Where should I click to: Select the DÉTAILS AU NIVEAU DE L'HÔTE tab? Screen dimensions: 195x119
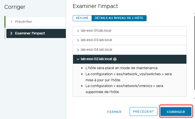[119, 18]
